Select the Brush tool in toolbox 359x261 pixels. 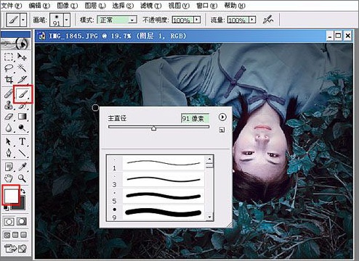pos(23,94)
